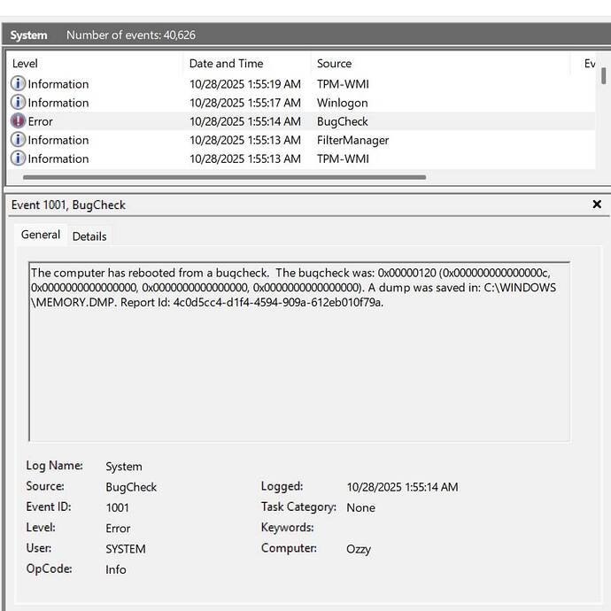Sort events by the Level column header
Viewport: 611px width, 611px height.
pos(25,64)
